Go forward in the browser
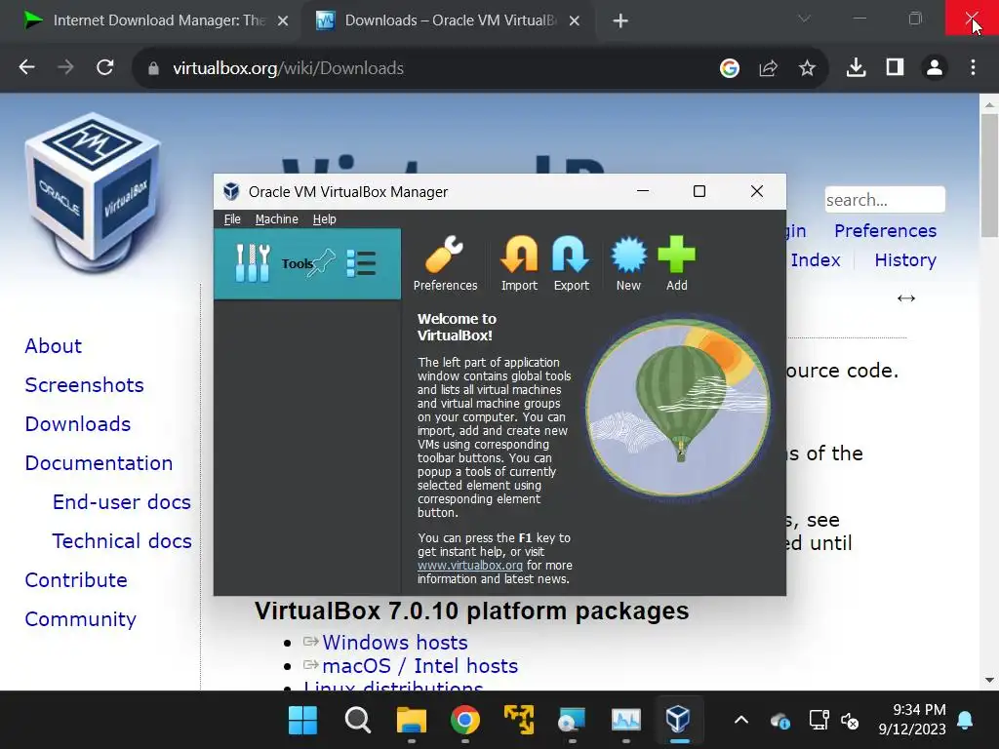The height and width of the screenshot is (749, 999). pyautogui.click(x=65, y=67)
